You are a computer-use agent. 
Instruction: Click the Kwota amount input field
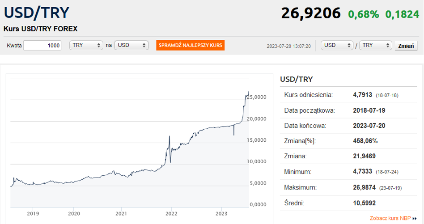click(42, 46)
